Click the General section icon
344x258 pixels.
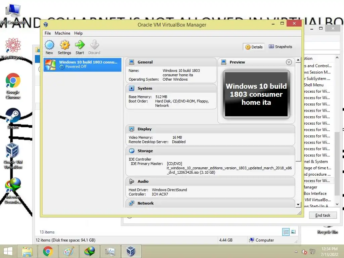tap(132, 62)
